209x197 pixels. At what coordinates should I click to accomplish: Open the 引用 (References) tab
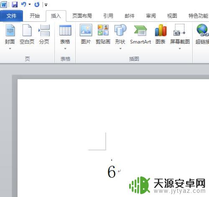tap(108, 16)
